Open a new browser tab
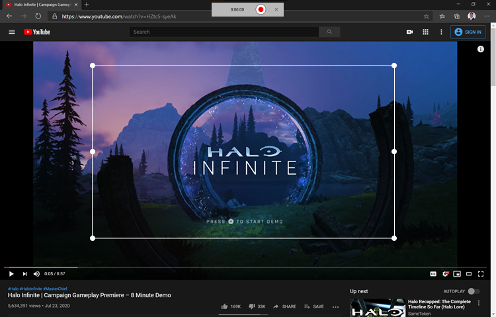The image size is (496, 317). tap(87, 5)
